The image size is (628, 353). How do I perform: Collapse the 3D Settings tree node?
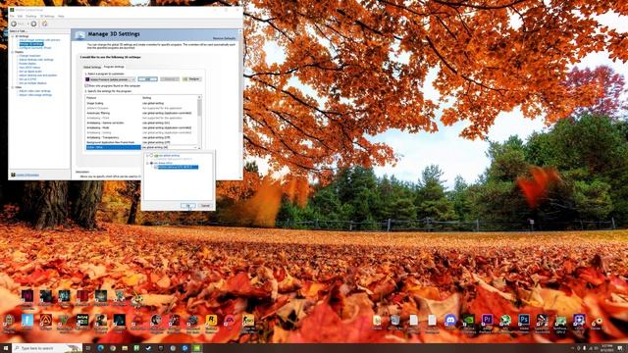pos(13,36)
